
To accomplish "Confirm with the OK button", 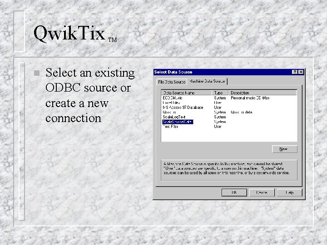I will 234,192.
